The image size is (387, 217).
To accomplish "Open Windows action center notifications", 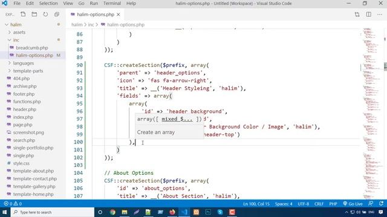I will tap(381, 212).
